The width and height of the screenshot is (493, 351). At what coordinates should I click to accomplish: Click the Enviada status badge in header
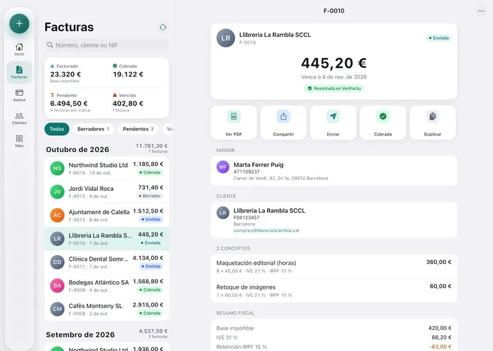point(439,38)
